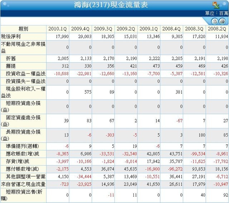The height and width of the screenshot is (203, 229).
Task: Select depreciation value 2,005
Action: click(x=63, y=58)
